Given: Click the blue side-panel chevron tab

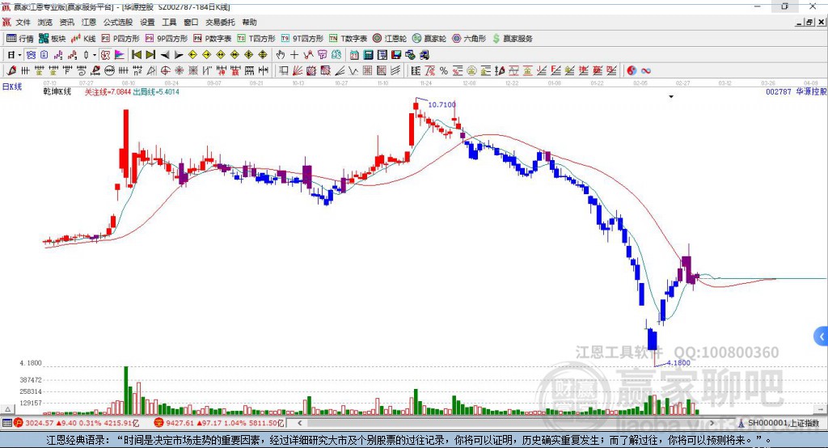Looking at the screenshot, I should coord(822,336).
